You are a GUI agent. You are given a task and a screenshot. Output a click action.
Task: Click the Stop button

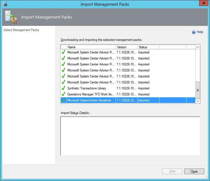tap(172, 171)
